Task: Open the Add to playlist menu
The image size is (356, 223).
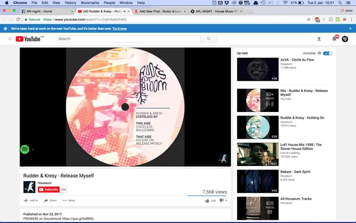Action: [31, 201]
